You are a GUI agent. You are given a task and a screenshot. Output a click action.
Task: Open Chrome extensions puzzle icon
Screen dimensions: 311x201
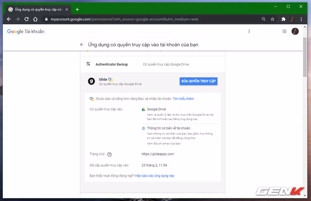pos(283,19)
